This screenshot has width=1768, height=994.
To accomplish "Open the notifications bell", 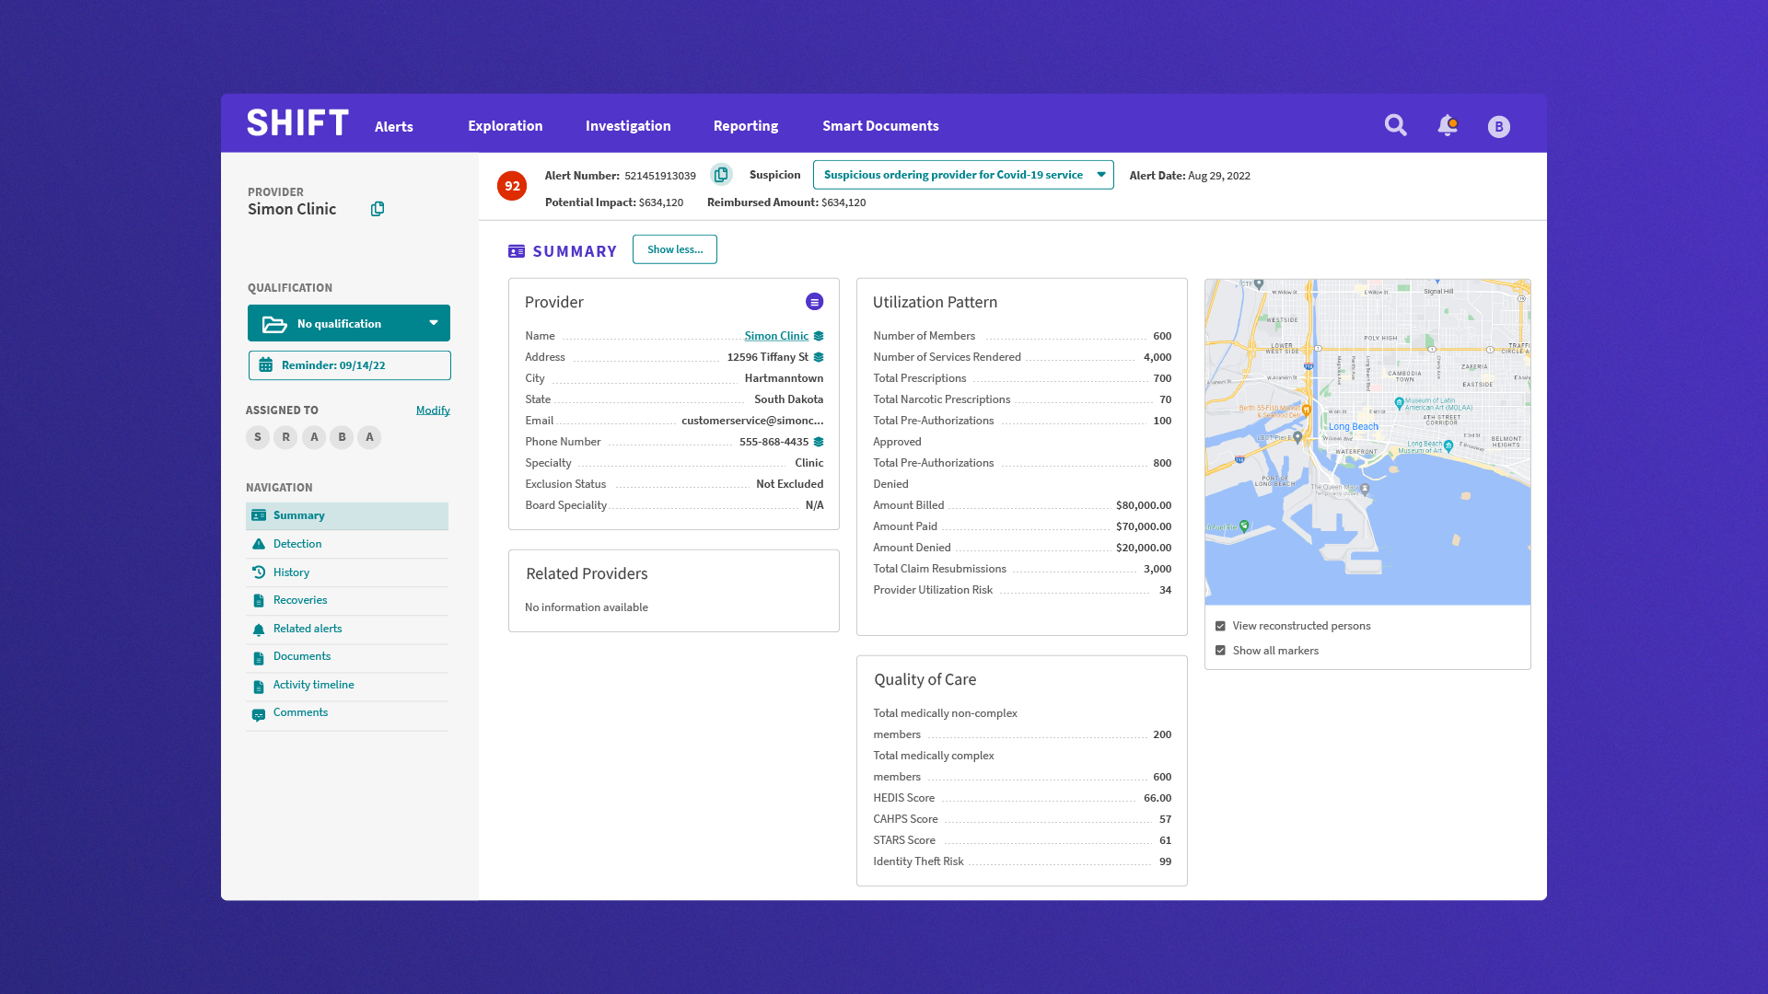I will point(1447,125).
